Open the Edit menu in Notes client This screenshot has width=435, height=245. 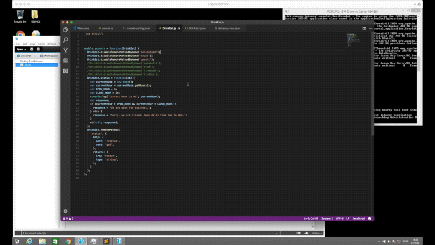[x=25, y=44]
